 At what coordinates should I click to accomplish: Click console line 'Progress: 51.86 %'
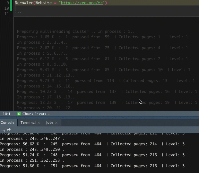click(x=92, y=166)
